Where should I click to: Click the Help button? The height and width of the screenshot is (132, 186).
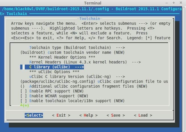pyautogui.click(x=88, y=115)
